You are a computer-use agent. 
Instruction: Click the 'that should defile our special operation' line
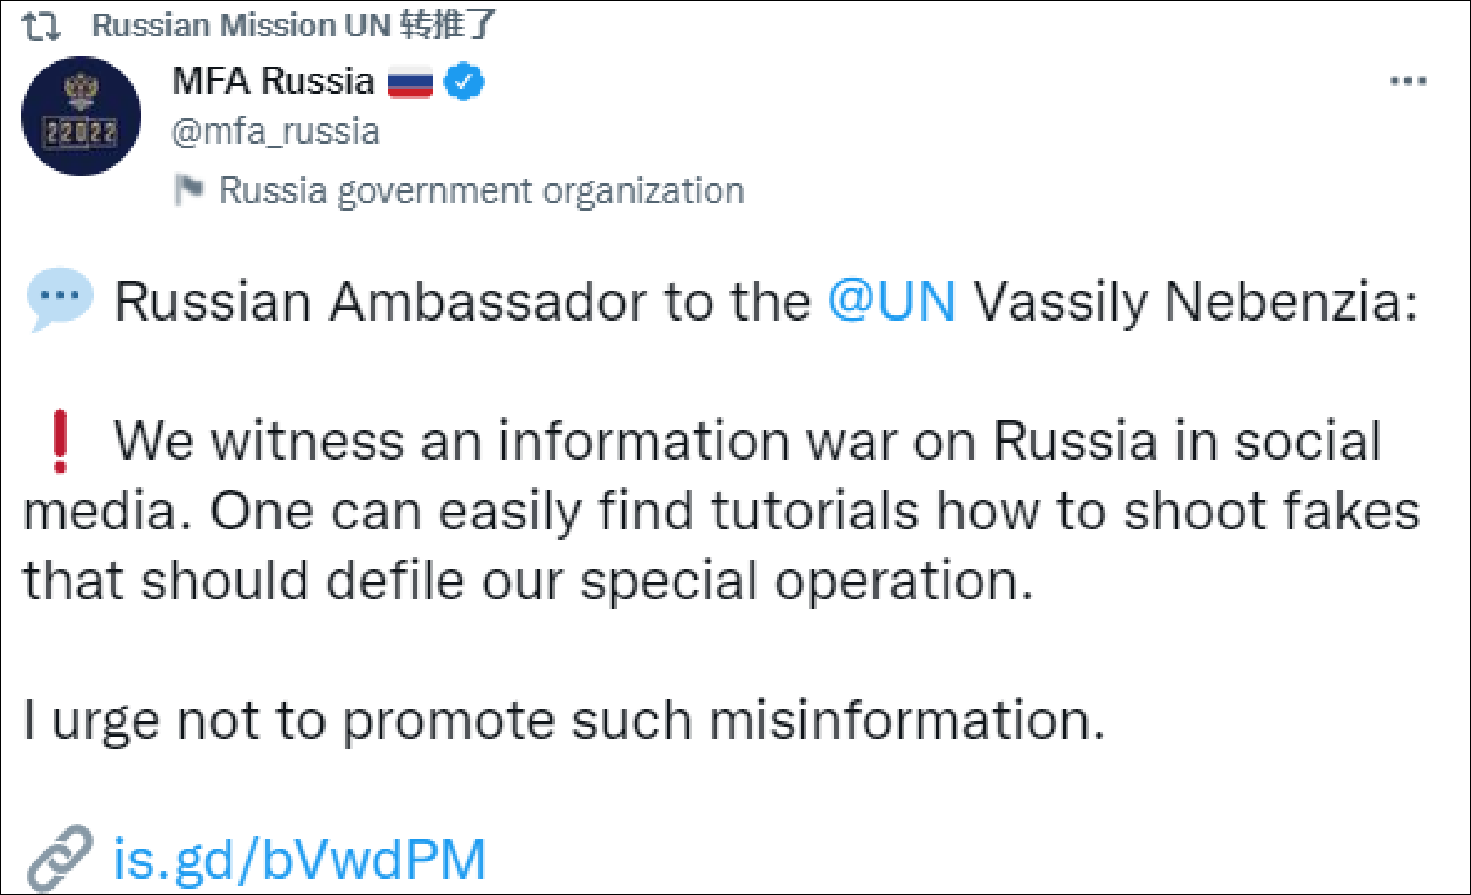coord(527,581)
